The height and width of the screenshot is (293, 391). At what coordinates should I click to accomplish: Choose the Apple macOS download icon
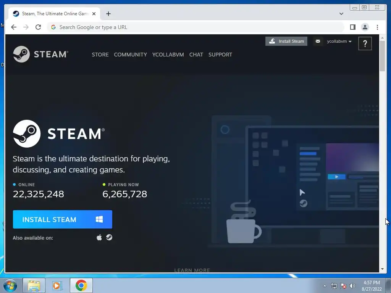pos(99,237)
